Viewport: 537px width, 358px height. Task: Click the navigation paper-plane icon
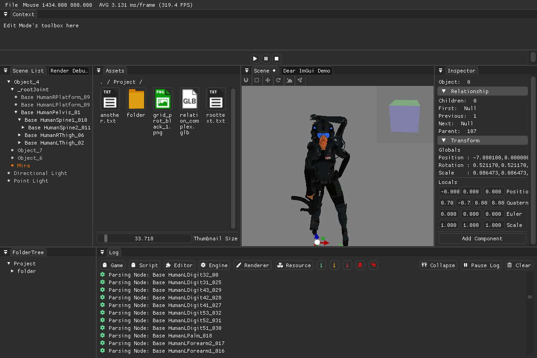point(300,80)
